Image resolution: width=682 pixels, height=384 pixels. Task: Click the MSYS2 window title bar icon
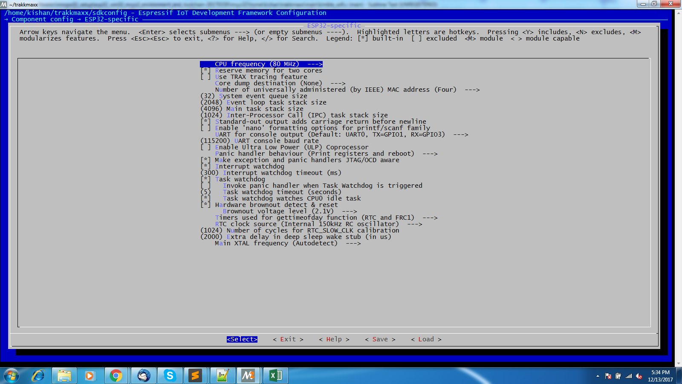[x=4, y=4]
